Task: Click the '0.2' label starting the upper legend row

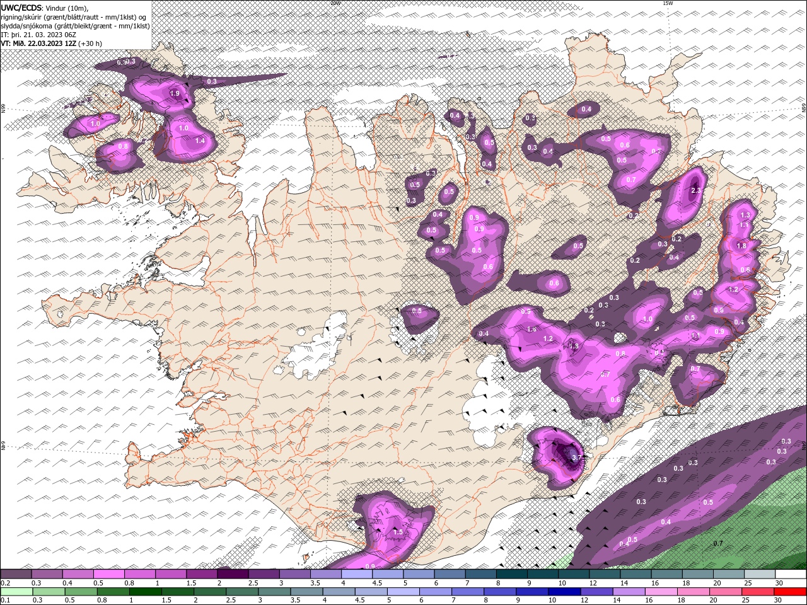Action: pos(5,583)
